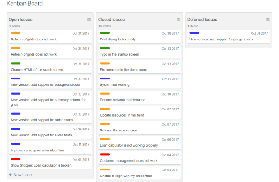Open 'New version: add support for radar charts'
The height and width of the screenshot is (182, 279).
(x=50, y=117)
